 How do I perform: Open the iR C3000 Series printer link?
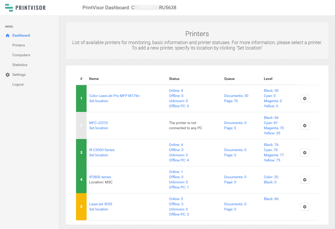point(102,150)
